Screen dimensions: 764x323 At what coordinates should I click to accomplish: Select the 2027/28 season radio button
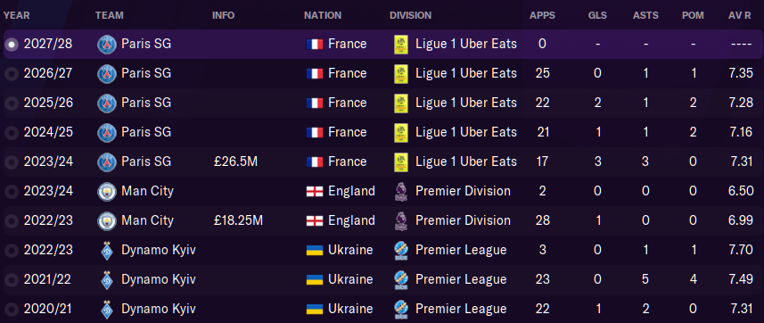click(x=12, y=45)
